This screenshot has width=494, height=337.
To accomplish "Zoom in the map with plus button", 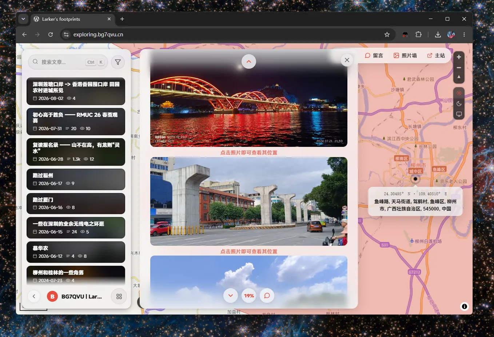I will coord(459,57).
